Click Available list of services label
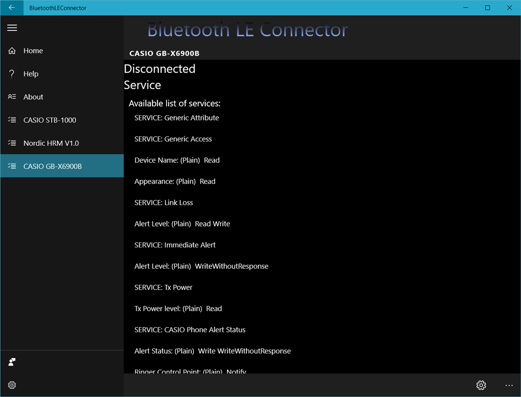The height and width of the screenshot is (397, 521). [174, 103]
